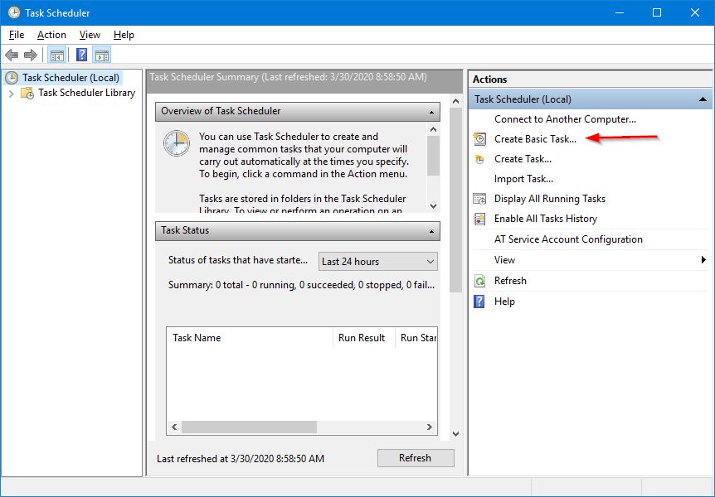
Task: Click the task list horizontal scrollbar left arrow
Action: point(174,427)
